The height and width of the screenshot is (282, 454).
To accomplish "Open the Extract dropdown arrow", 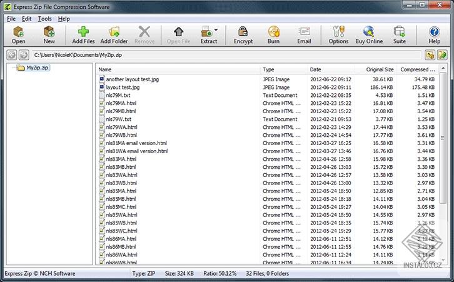I will tap(216, 29).
